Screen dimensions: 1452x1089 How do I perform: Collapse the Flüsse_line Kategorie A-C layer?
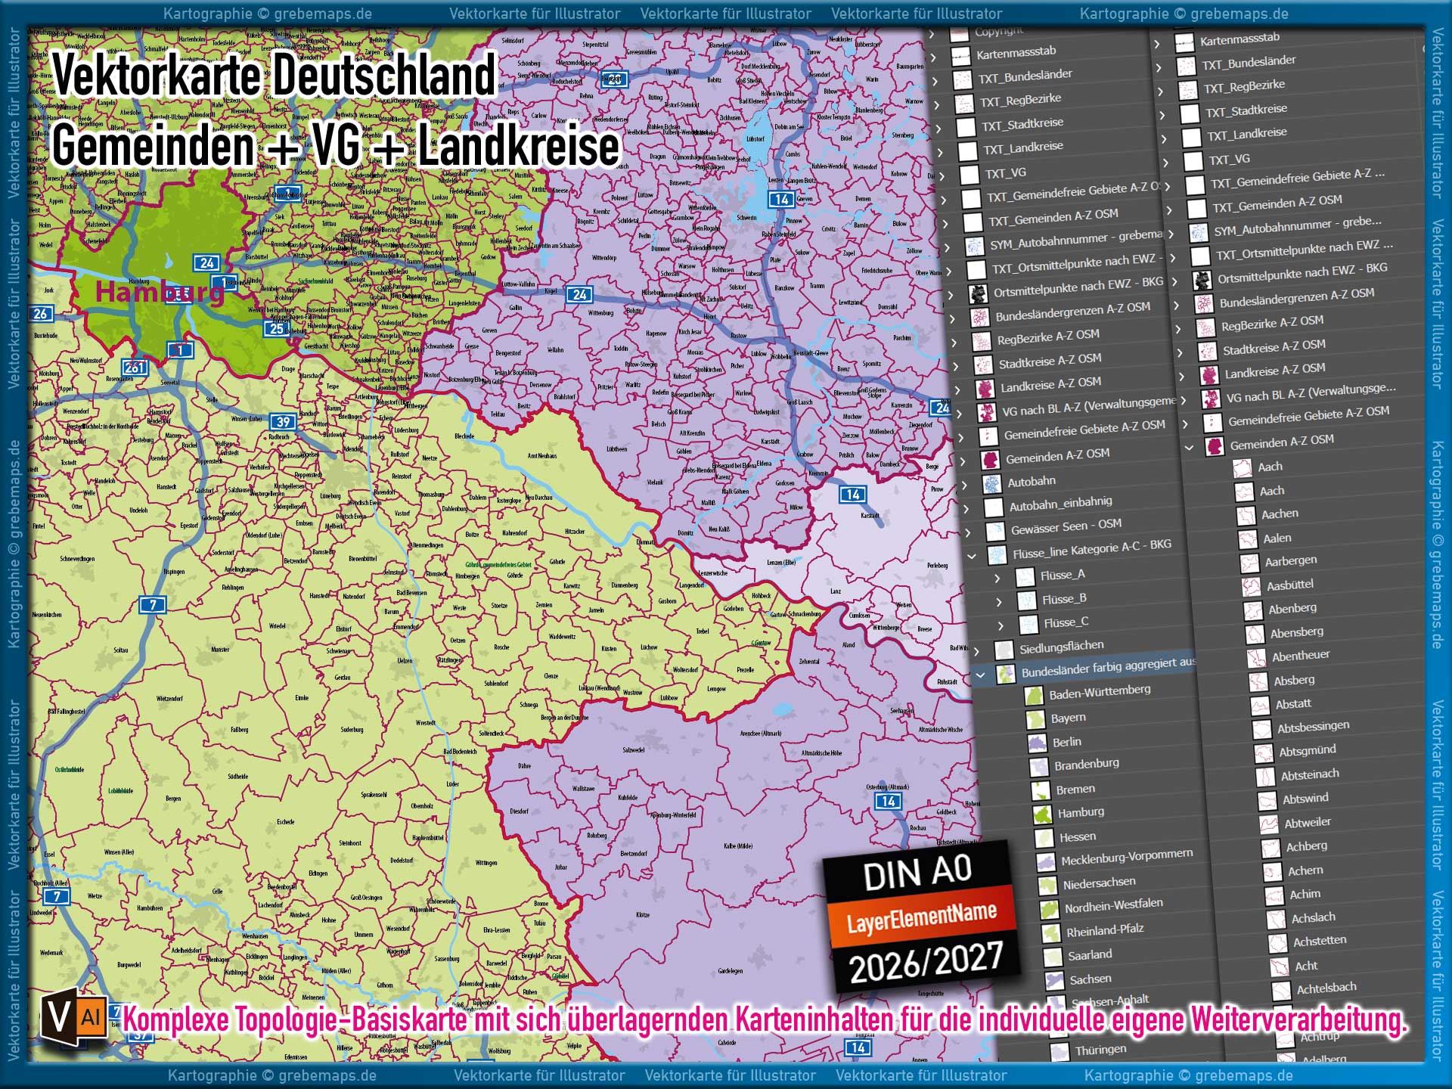(973, 557)
